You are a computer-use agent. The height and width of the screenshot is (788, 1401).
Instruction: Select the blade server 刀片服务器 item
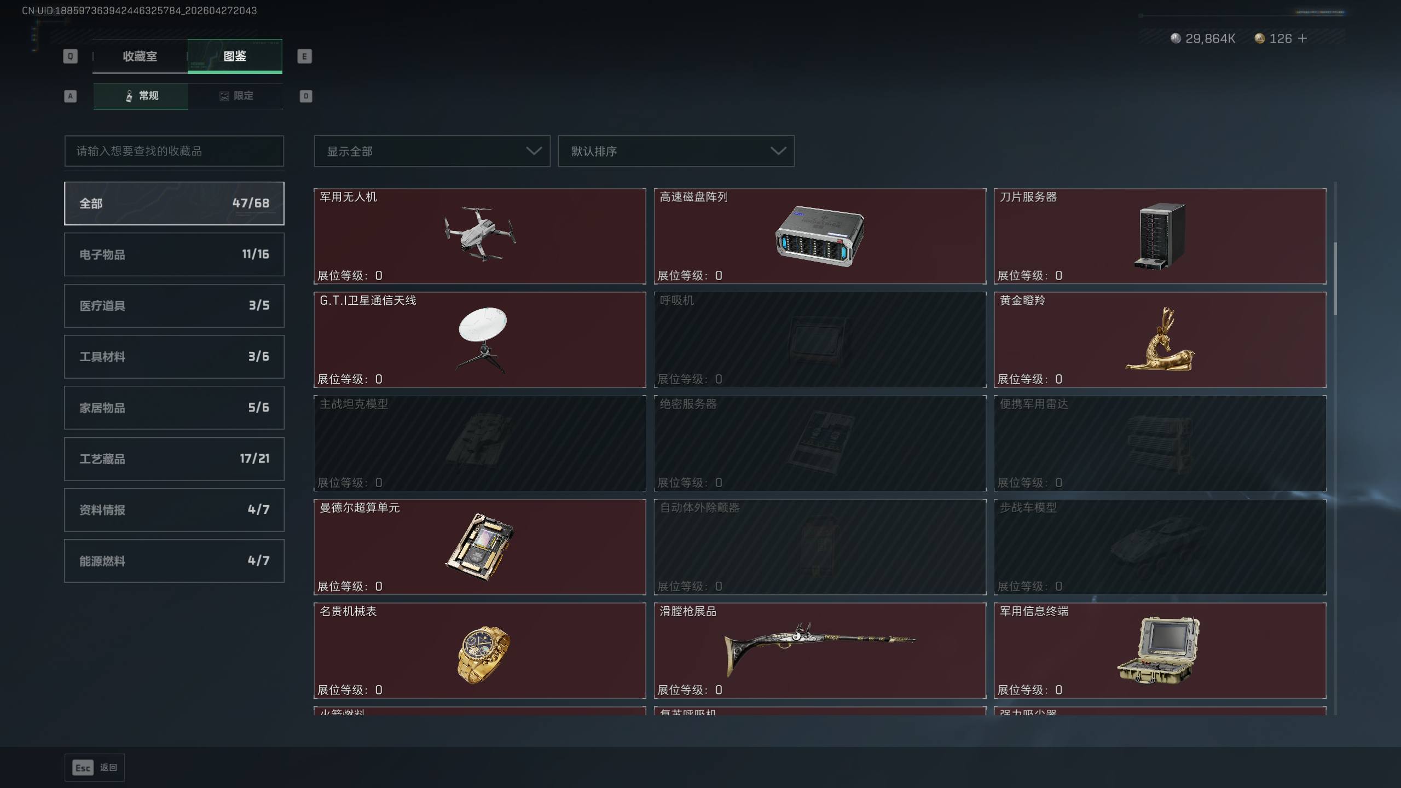pyautogui.click(x=1160, y=236)
